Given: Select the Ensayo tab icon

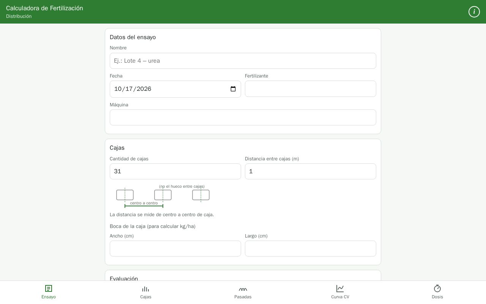Looking at the screenshot, I should [x=49, y=288].
